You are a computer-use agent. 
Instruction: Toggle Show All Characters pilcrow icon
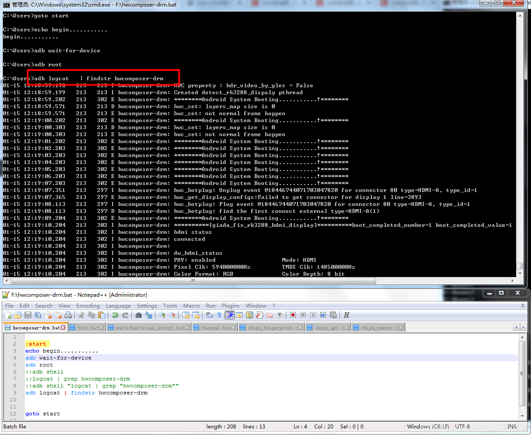(219, 315)
